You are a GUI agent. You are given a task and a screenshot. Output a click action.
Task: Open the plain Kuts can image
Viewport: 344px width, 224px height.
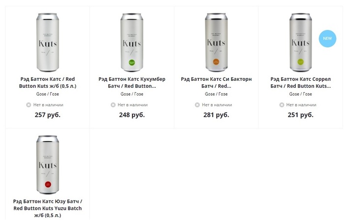click(48, 42)
